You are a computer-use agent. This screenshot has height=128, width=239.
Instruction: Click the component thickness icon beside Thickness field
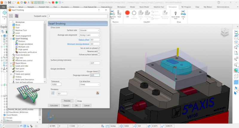pyautogui.click(x=97, y=93)
